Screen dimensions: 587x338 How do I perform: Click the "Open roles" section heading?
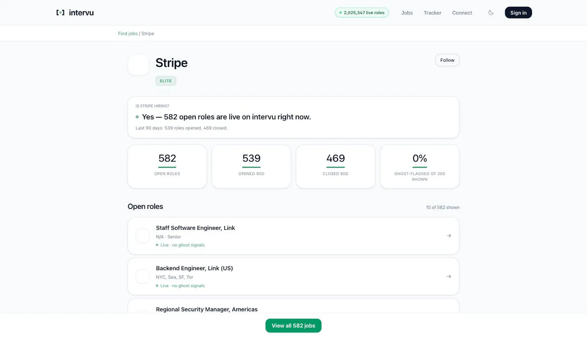tap(145, 207)
